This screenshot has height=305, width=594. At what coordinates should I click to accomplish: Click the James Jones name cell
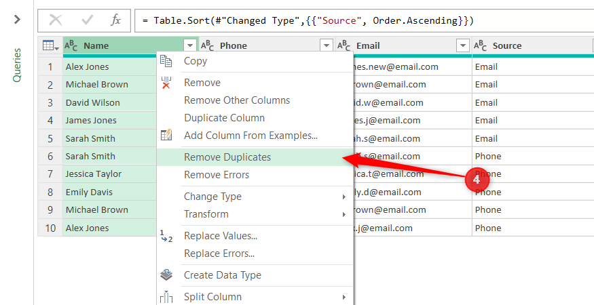tap(110, 121)
